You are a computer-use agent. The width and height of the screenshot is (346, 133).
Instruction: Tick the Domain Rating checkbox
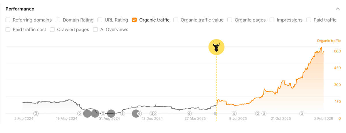tap(58, 20)
